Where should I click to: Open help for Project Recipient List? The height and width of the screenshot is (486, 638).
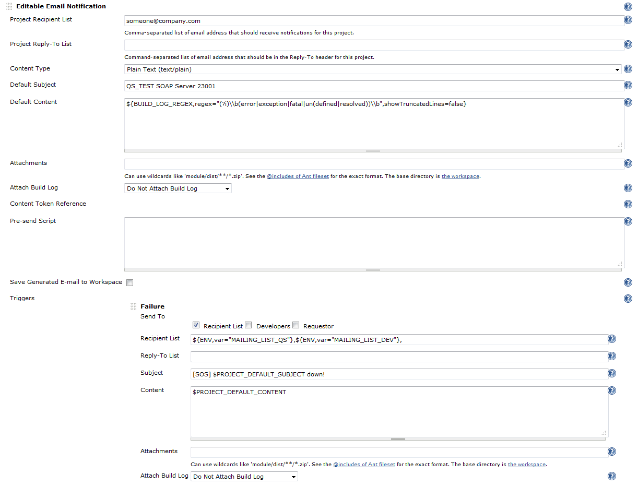click(628, 20)
